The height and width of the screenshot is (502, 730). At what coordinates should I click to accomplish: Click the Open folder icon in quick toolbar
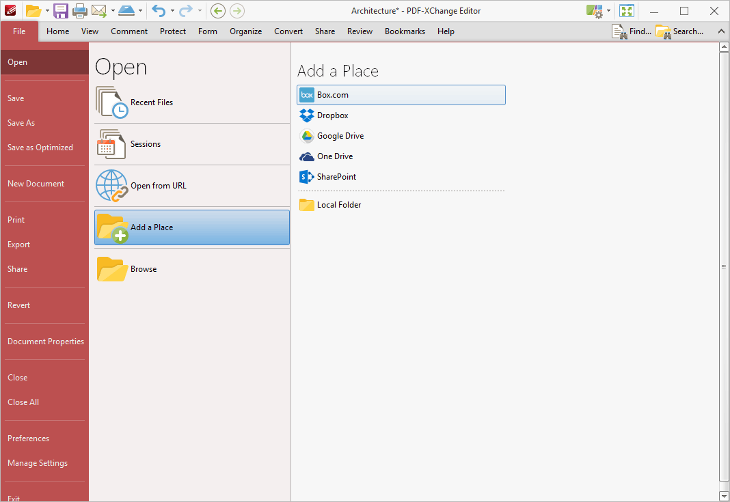point(33,11)
